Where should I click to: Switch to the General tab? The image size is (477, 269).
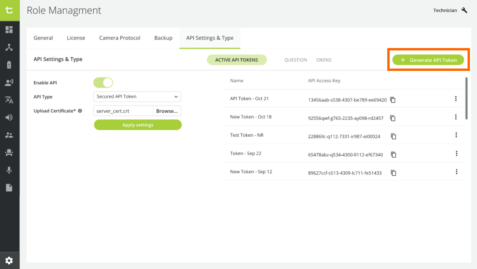tap(43, 38)
